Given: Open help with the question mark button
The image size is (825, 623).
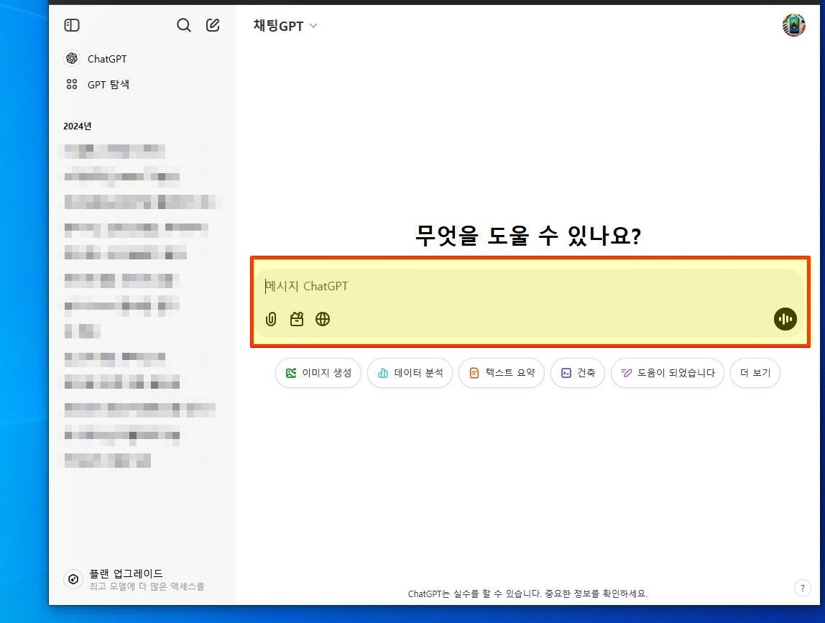Looking at the screenshot, I should [803, 589].
